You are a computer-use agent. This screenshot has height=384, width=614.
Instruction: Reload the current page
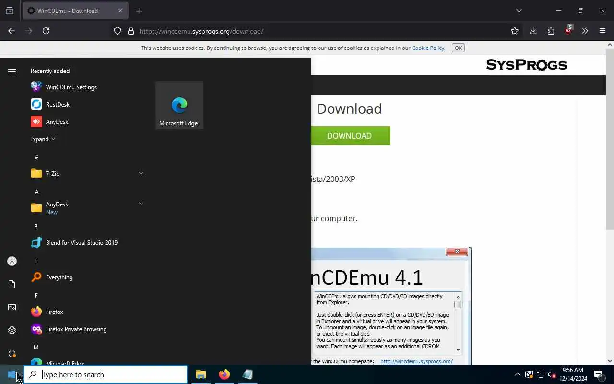46,31
